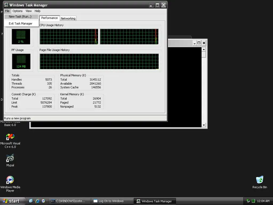Viewport: 273px width, 205px height.
Task: Click the CPU usage 2 % meter
Action: pos(21,37)
